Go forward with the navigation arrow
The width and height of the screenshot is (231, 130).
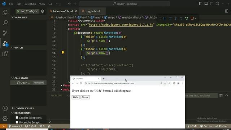point(75,4)
